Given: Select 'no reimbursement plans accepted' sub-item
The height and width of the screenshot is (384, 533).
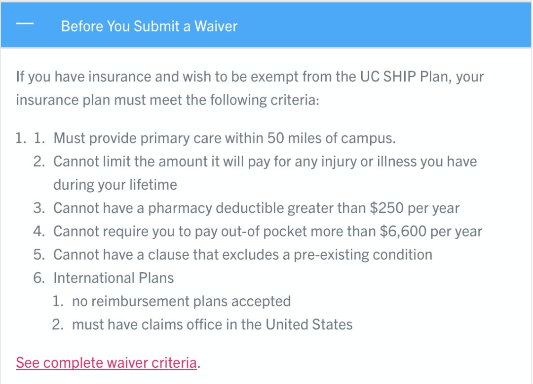Looking at the screenshot, I should 181,301.
